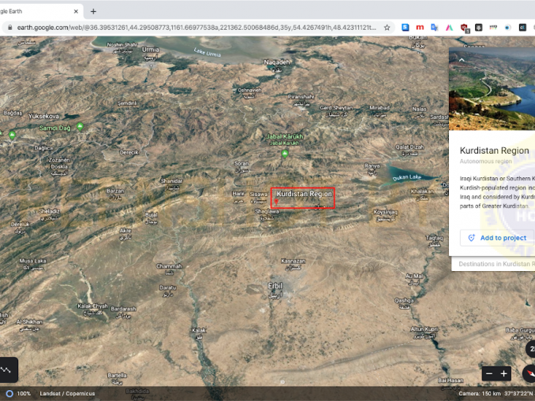Click the Kalak label
This screenshot has height=401, width=535.
199,330
